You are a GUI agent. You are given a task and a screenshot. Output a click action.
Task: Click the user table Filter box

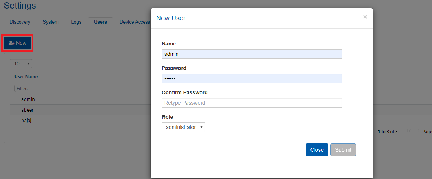click(82, 89)
